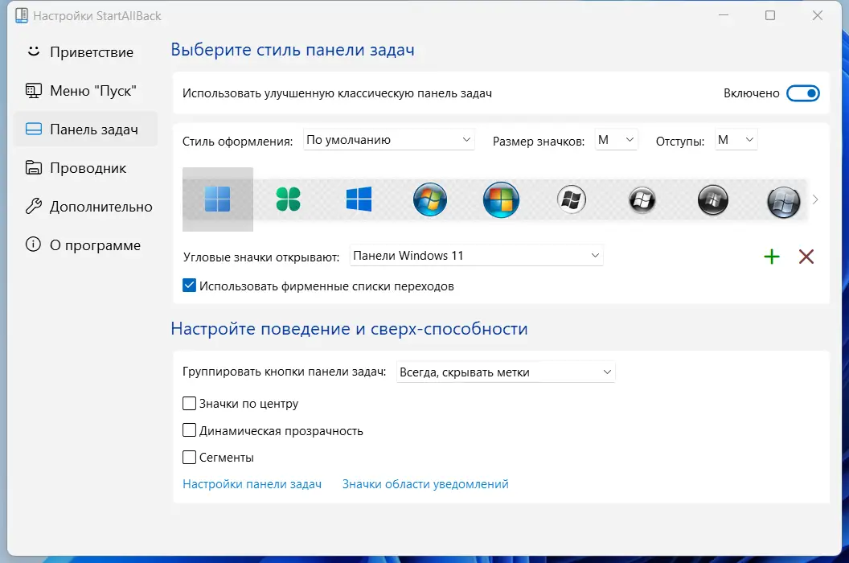The width and height of the screenshot is (849, 563).
Task: Click the info icon next to О программе
Action: point(33,245)
